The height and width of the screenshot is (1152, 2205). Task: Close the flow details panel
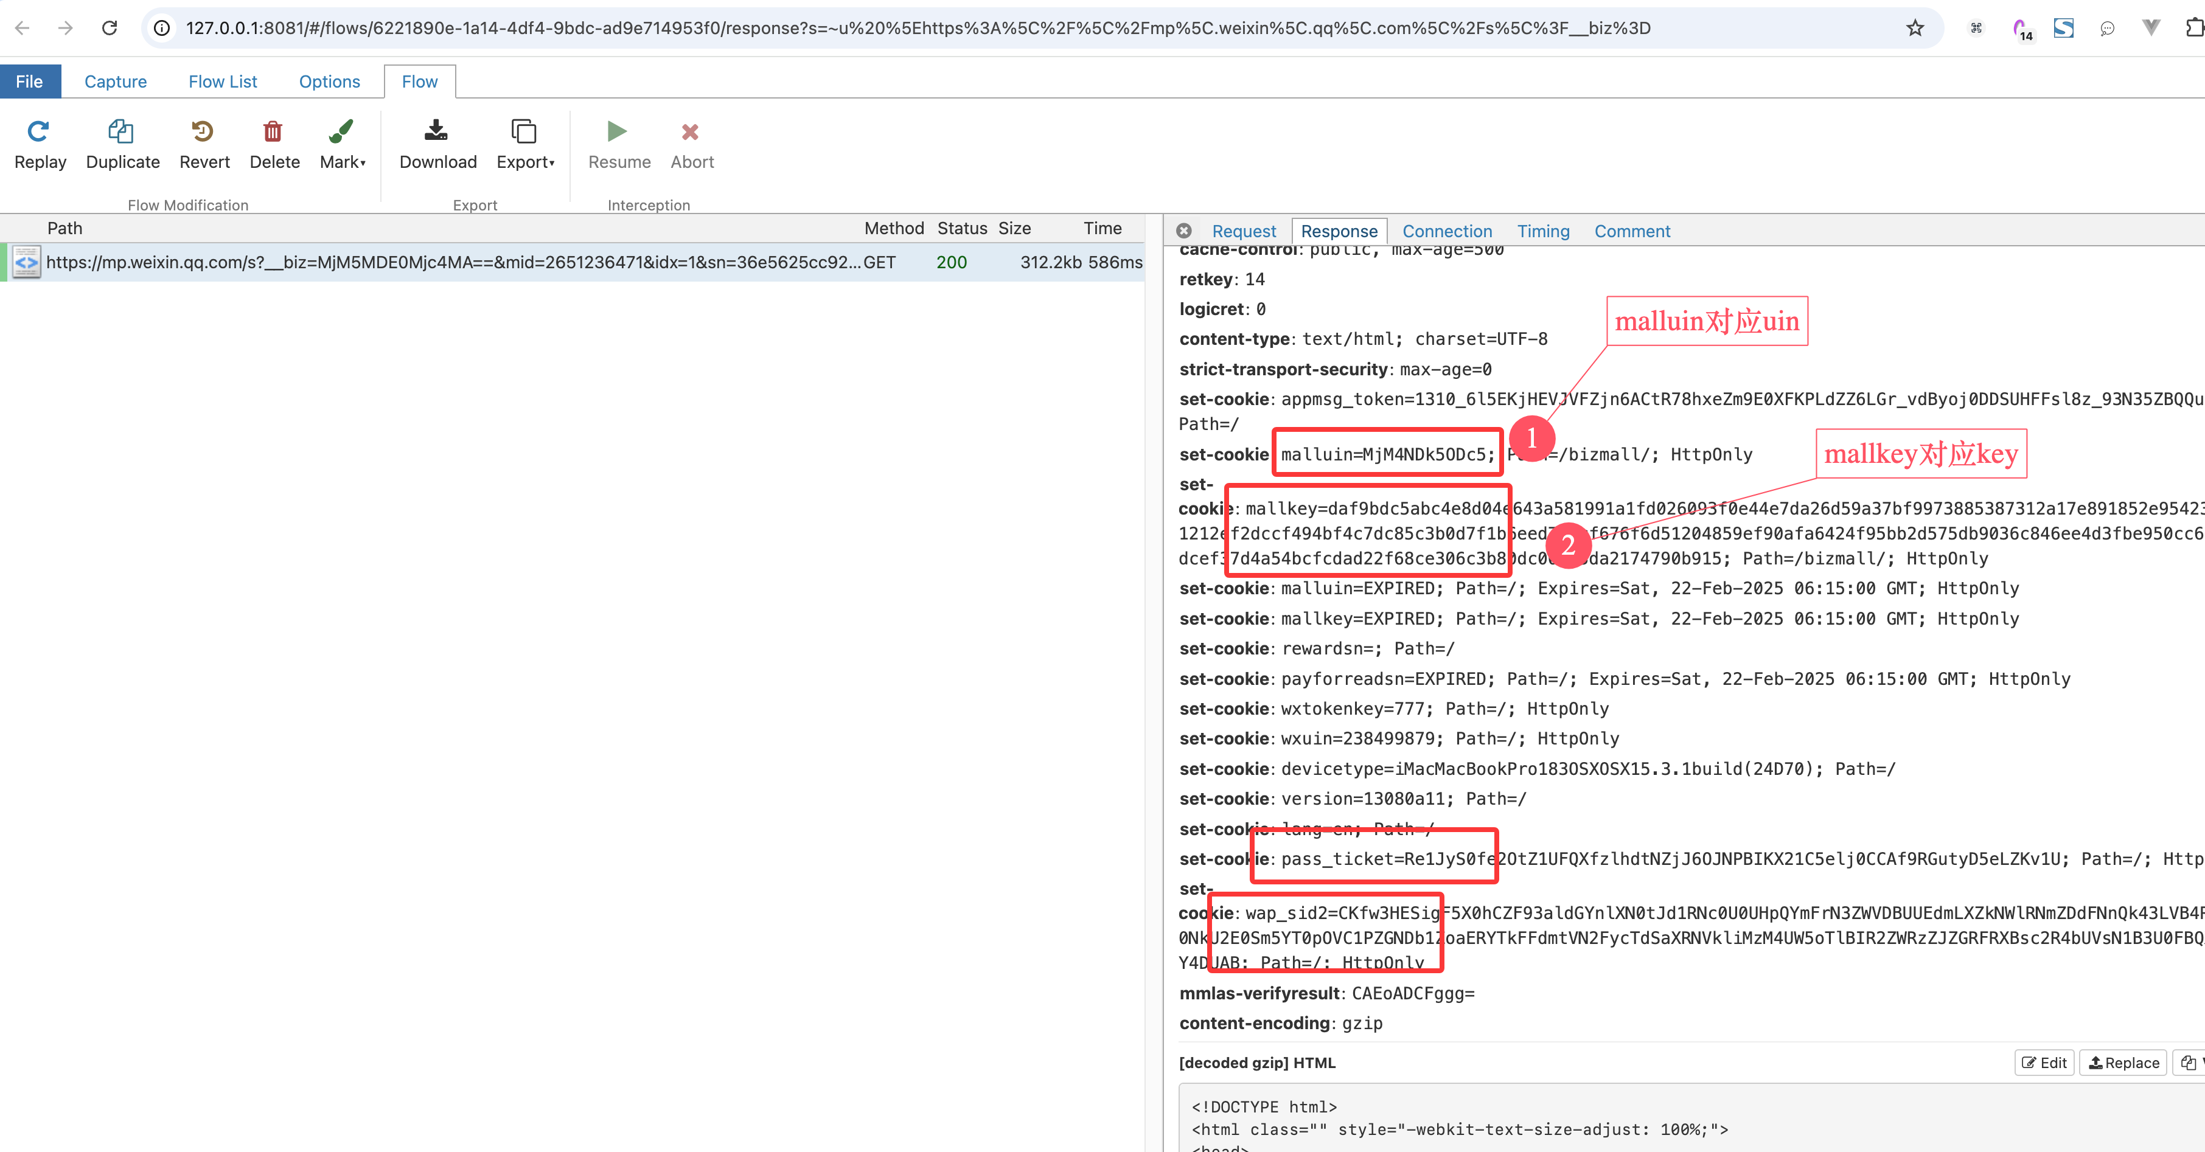[x=1184, y=231]
